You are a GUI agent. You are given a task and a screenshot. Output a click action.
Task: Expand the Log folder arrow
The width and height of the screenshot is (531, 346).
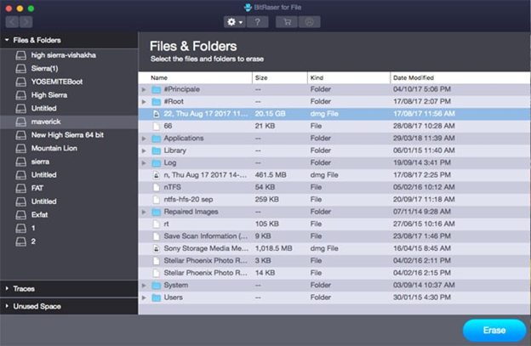point(144,163)
